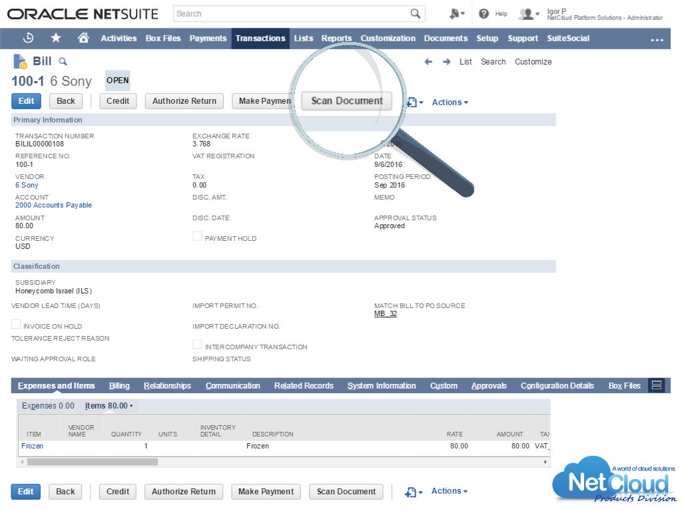Go to previous record with left arrow

pyautogui.click(x=428, y=62)
